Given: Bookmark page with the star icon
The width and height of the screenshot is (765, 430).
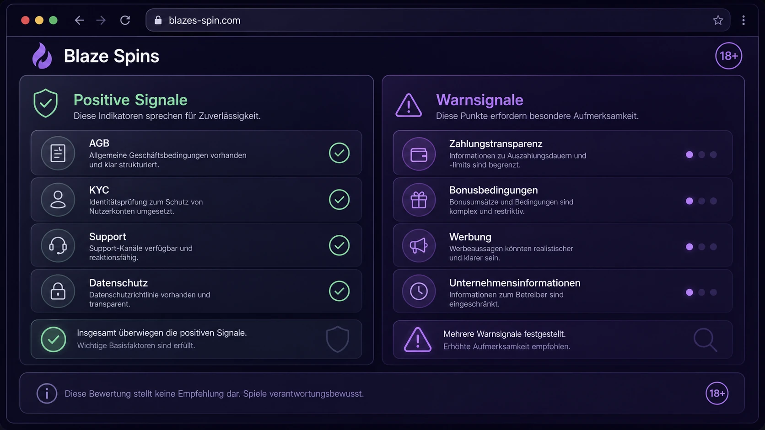Looking at the screenshot, I should 718,20.
